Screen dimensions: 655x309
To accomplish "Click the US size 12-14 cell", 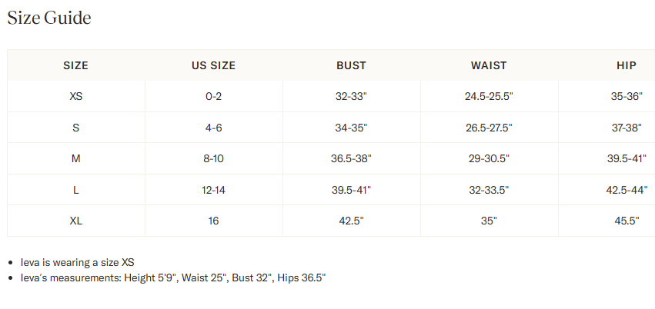I will pyautogui.click(x=213, y=190).
